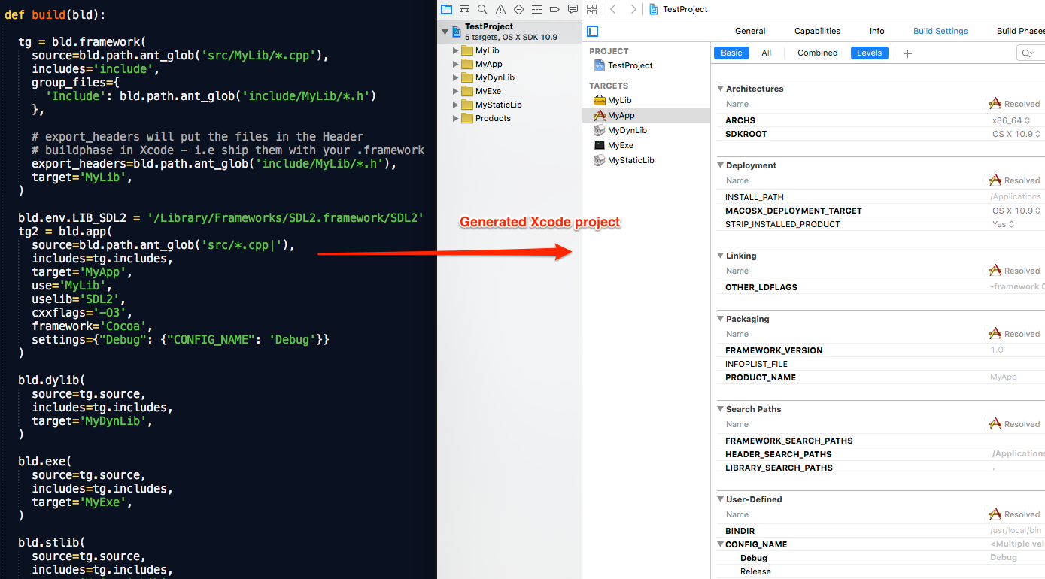Click the TestProject jump bar item

coord(678,9)
